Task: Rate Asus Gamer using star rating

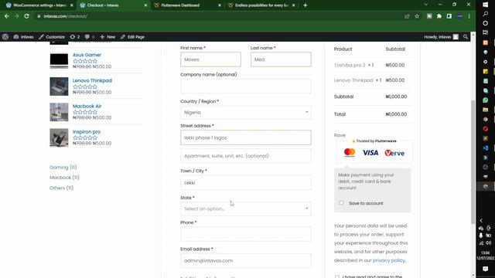Action: click(x=85, y=61)
